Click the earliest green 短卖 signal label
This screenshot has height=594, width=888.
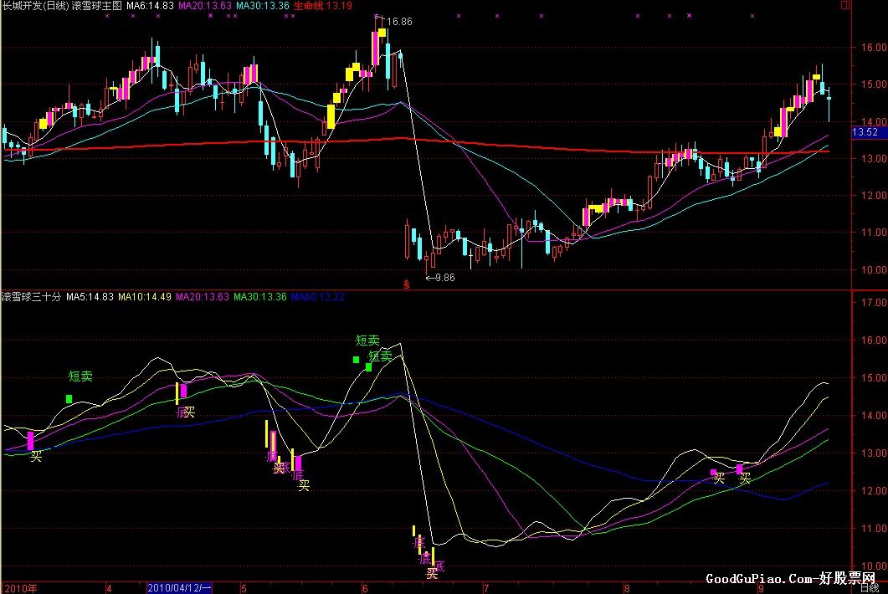80,376
